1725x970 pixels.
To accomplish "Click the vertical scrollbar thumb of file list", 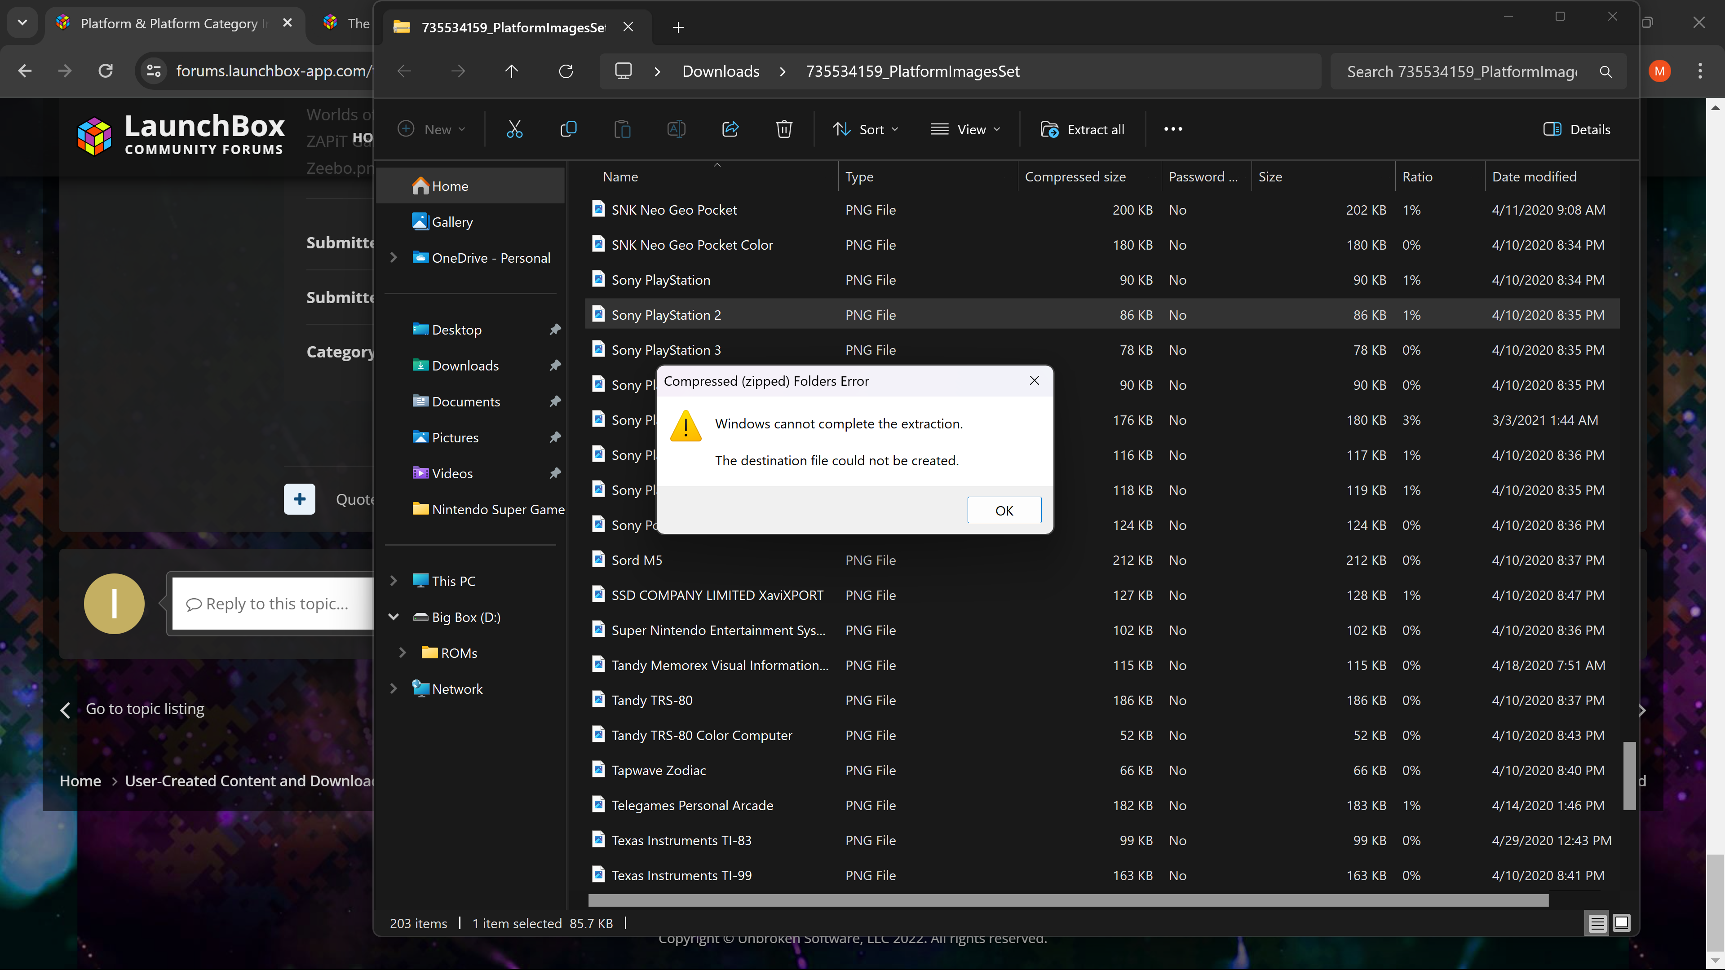I will pyautogui.click(x=1629, y=775).
